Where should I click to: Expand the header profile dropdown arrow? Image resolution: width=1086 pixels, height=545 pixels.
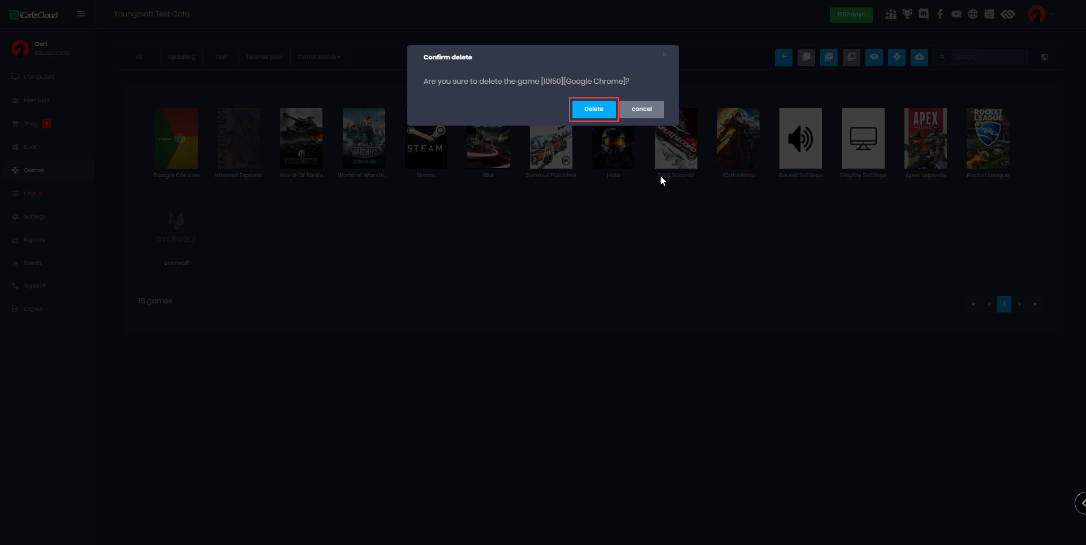coord(1051,14)
